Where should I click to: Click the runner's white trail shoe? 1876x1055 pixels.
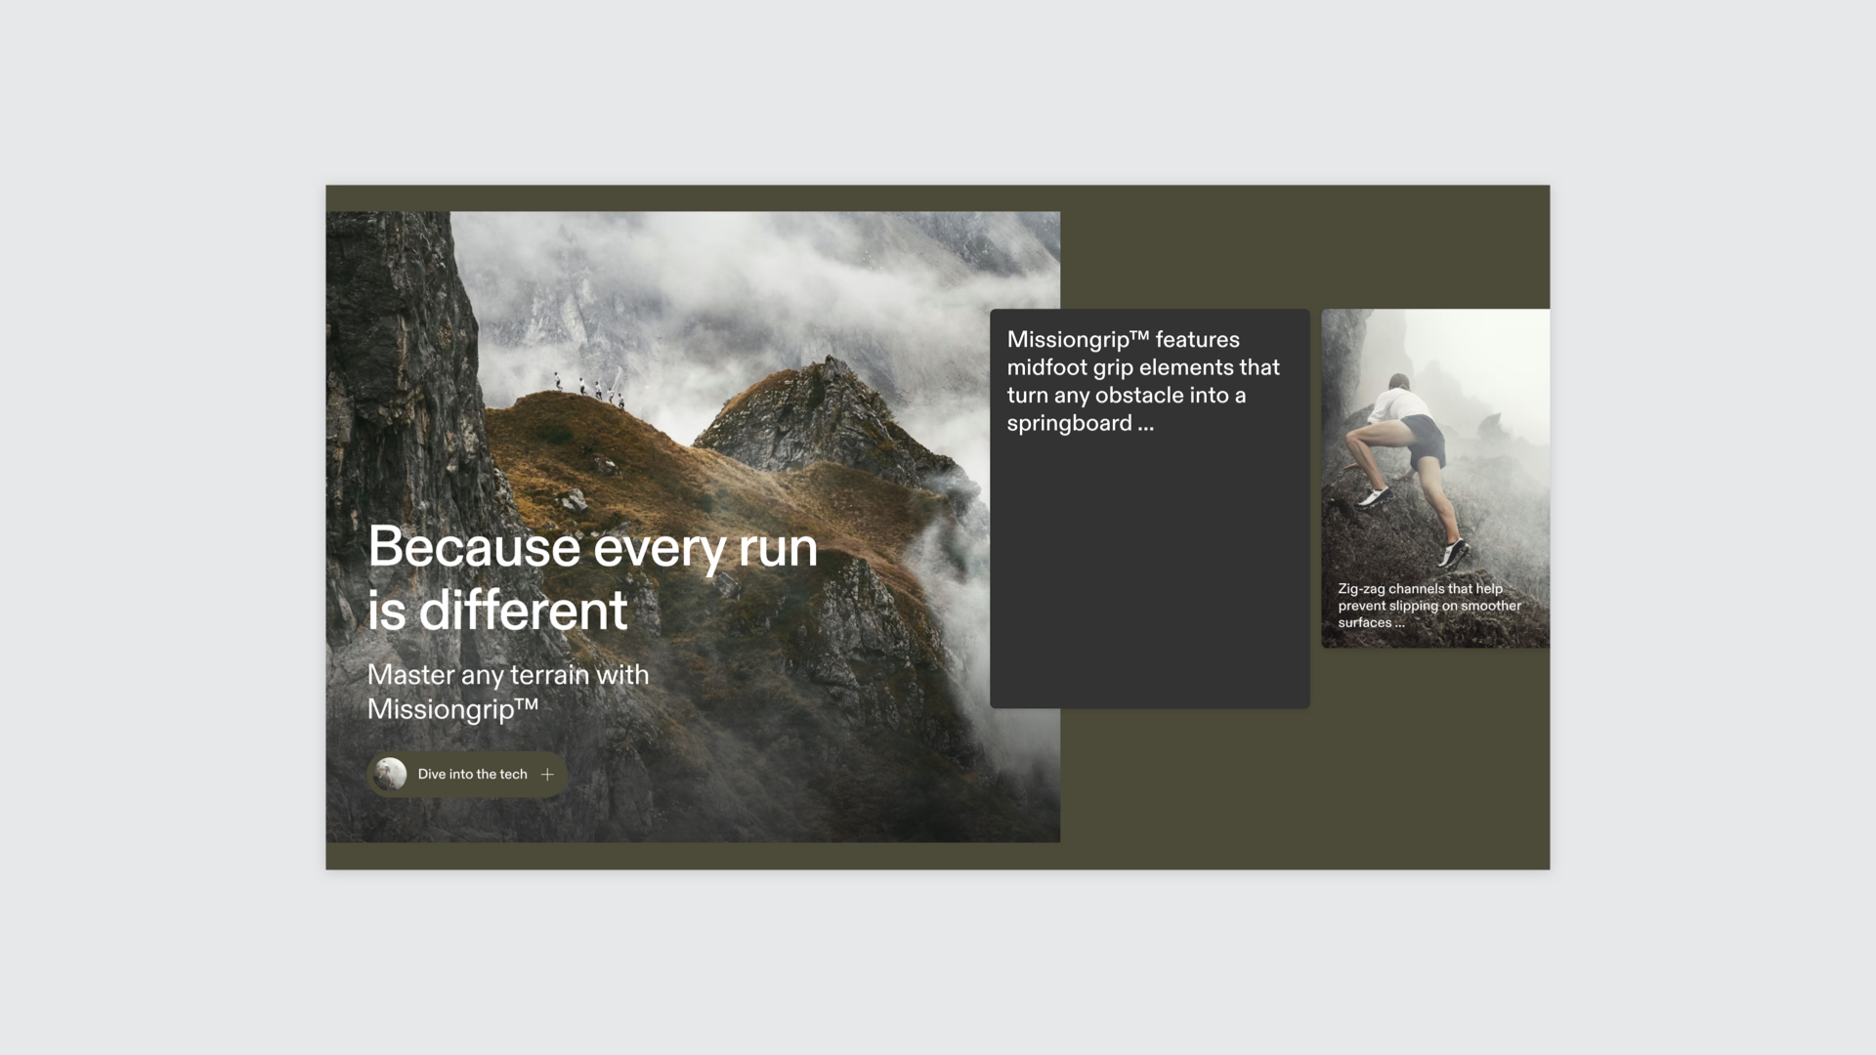click(x=1376, y=497)
